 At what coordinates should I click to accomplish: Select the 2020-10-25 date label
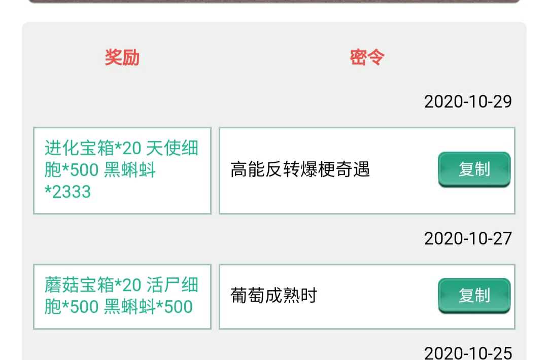(467, 353)
